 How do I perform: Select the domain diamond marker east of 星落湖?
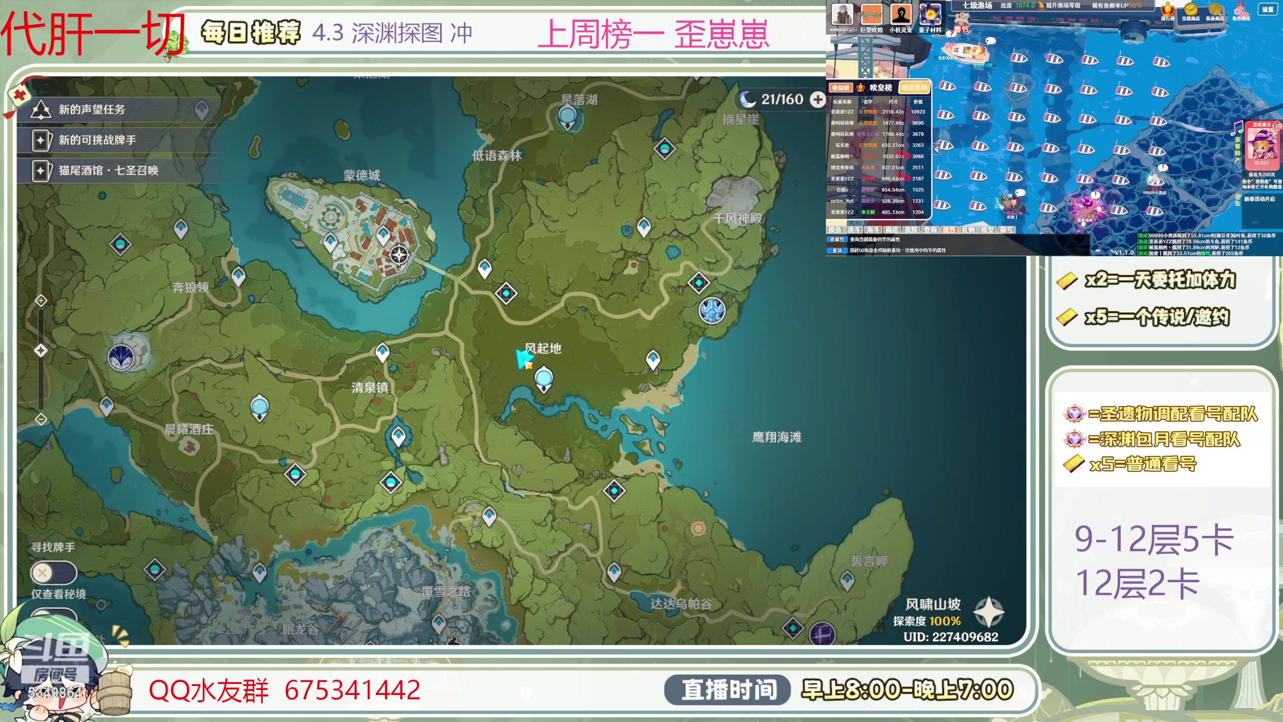[x=665, y=148]
